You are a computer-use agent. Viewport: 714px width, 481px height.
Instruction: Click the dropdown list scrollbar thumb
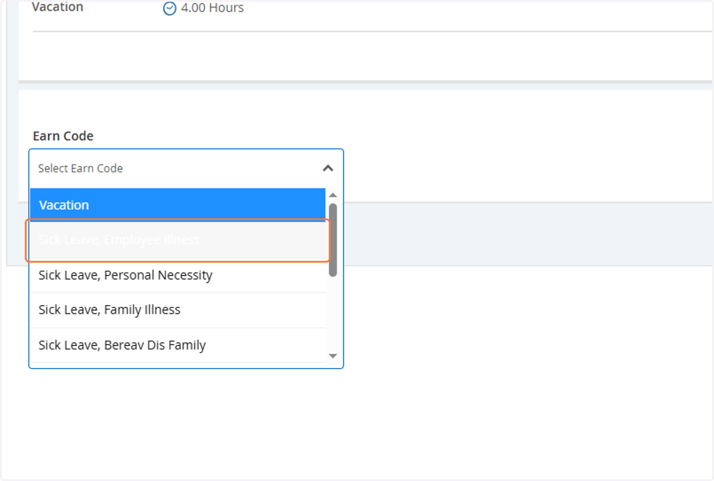point(333,240)
